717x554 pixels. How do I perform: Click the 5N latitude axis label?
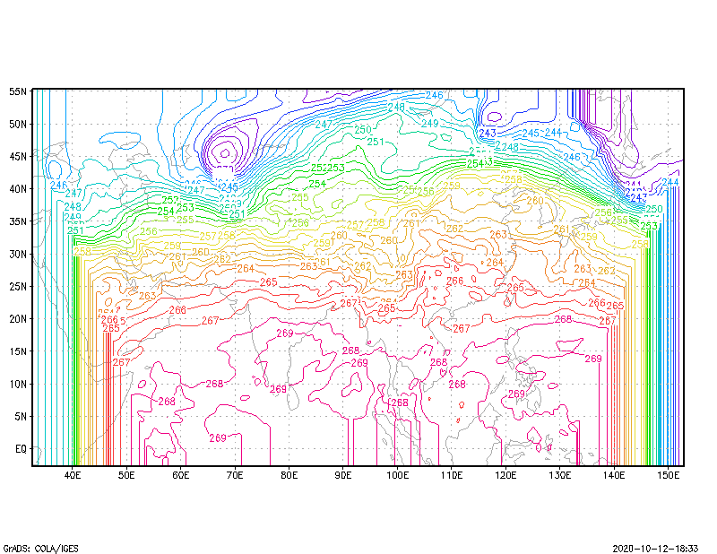pos(21,416)
